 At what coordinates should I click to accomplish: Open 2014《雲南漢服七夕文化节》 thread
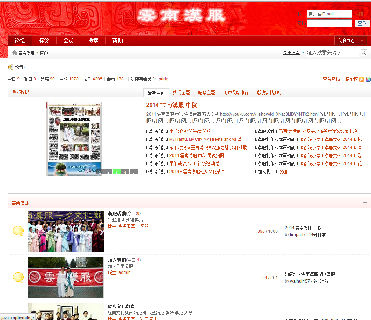pyautogui.click(x=197, y=172)
